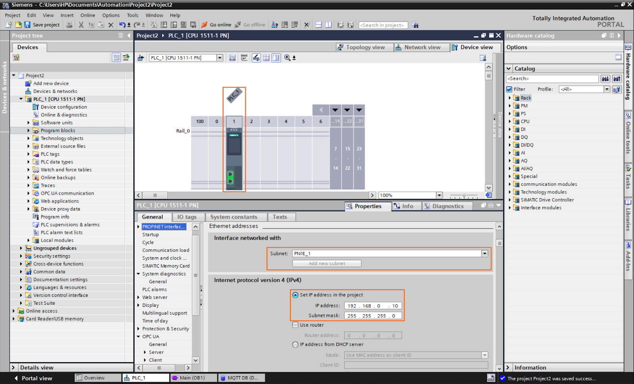
Task: Select Device configuration tree item
Action: coord(60,107)
